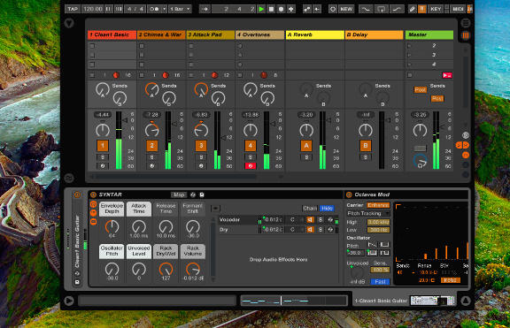Click Re-enable Automation back arrow icon
This screenshot has height=328, width=510.
point(317,9)
